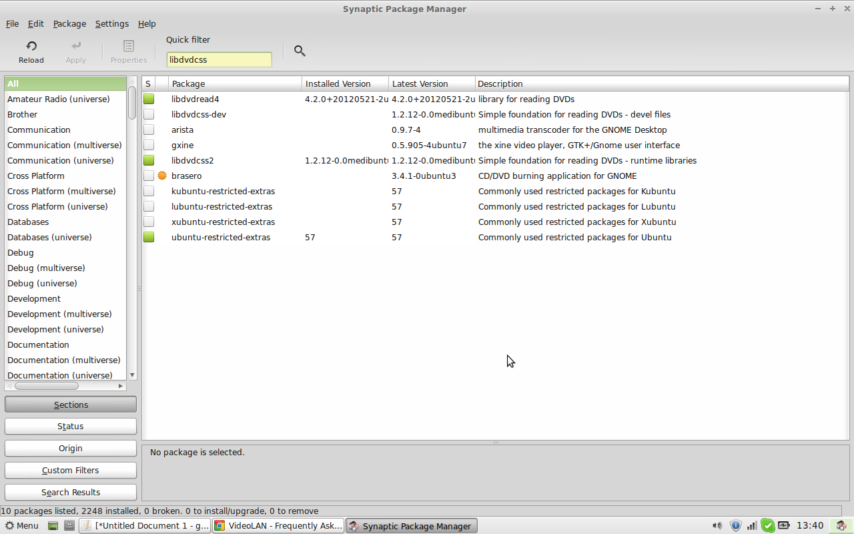
Task: Click the Origin filter button
Action: point(71,448)
